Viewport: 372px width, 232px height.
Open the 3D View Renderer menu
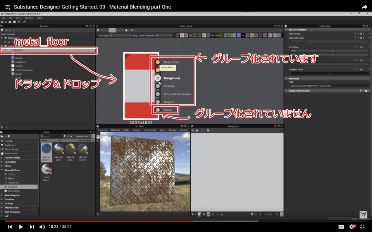point(184,130)
